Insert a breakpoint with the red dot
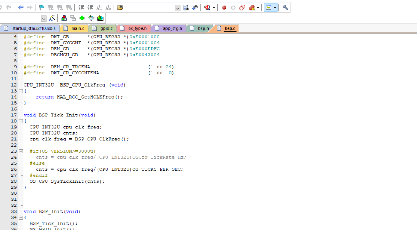 (224, 8)
